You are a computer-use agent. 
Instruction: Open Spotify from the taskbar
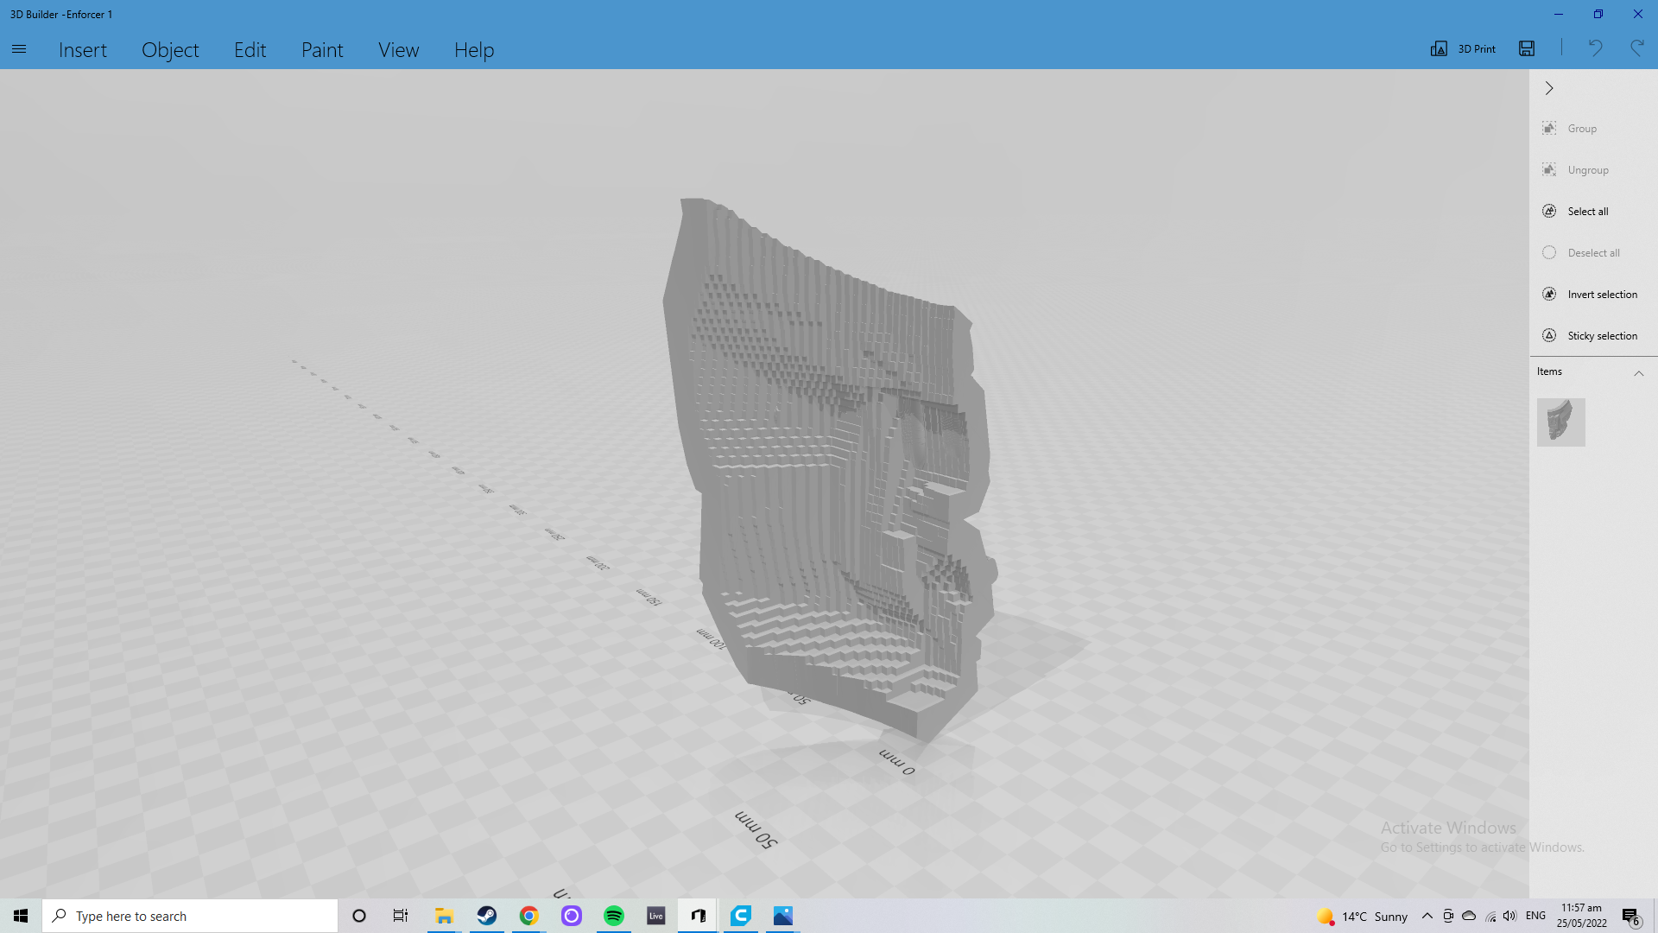614,916
